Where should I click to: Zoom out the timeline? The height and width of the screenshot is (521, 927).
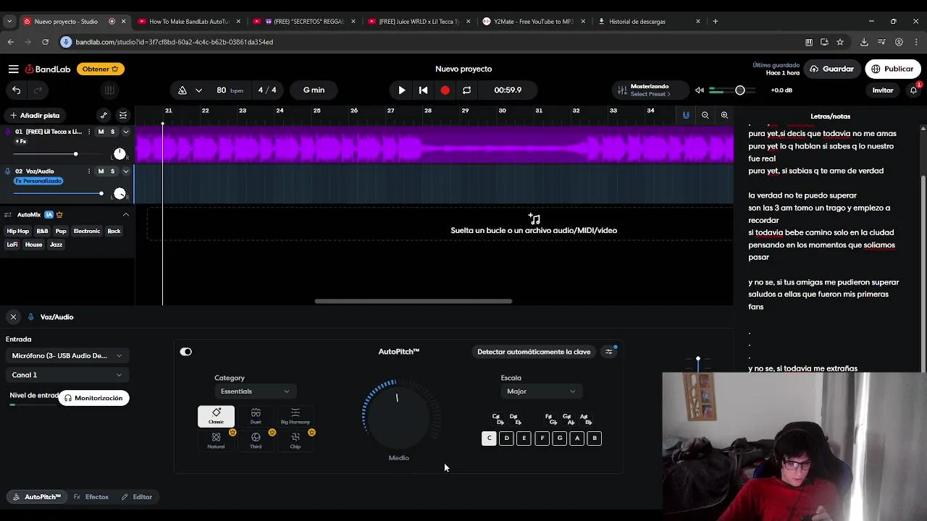tap(705, 115)
